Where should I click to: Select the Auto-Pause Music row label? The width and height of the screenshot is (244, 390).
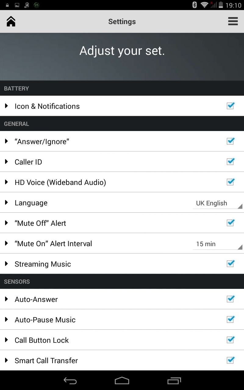coord(45,320)
